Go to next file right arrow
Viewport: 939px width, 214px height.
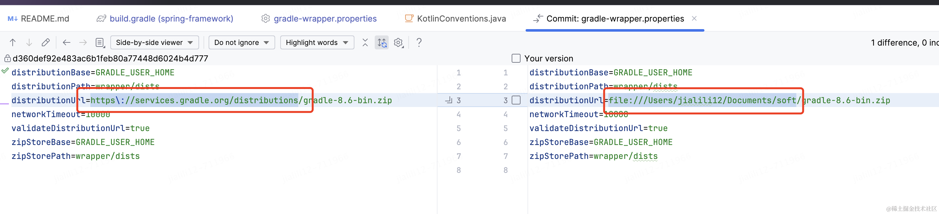(83, 43)
